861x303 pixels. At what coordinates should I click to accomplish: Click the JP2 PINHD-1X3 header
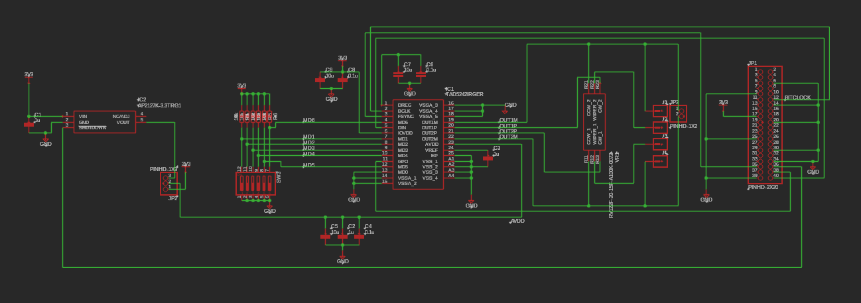[168, 183]
